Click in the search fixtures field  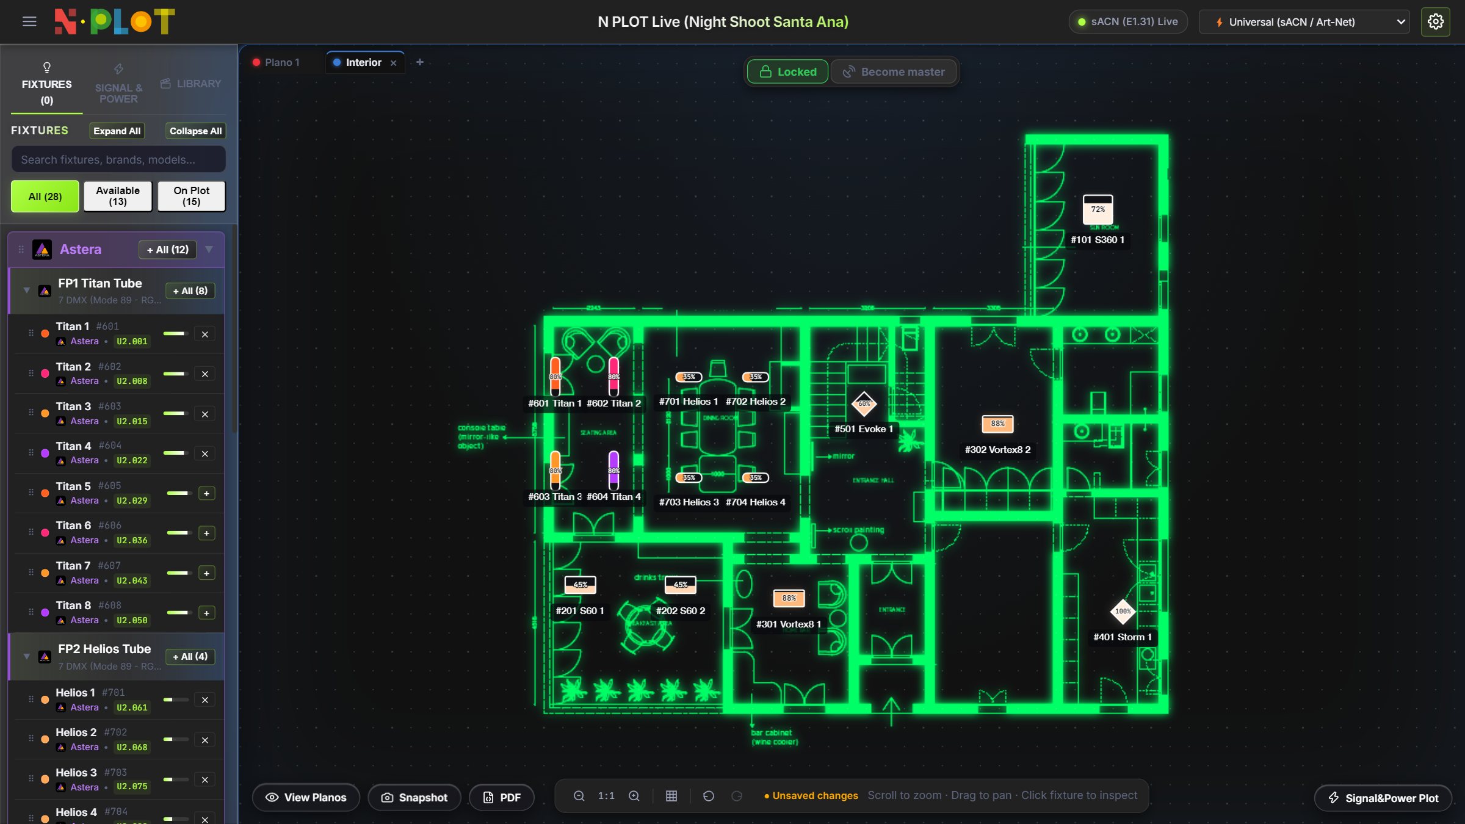pos(118,160)
